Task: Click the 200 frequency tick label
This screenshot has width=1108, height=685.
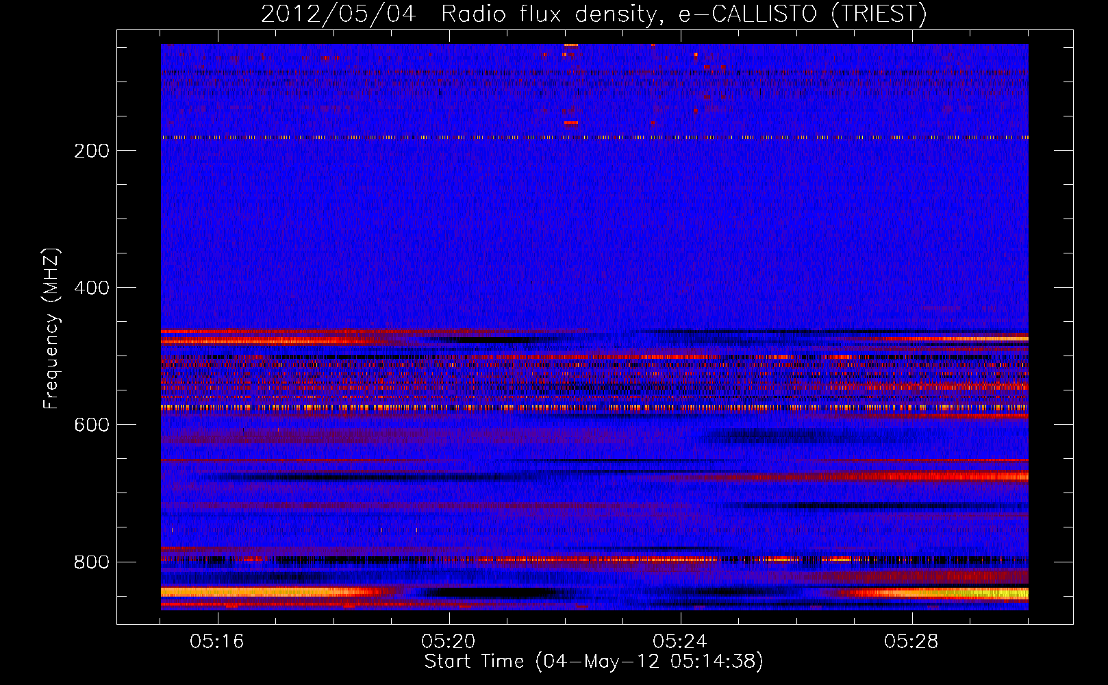Action: pyautogui.click(x=92, y=151)
